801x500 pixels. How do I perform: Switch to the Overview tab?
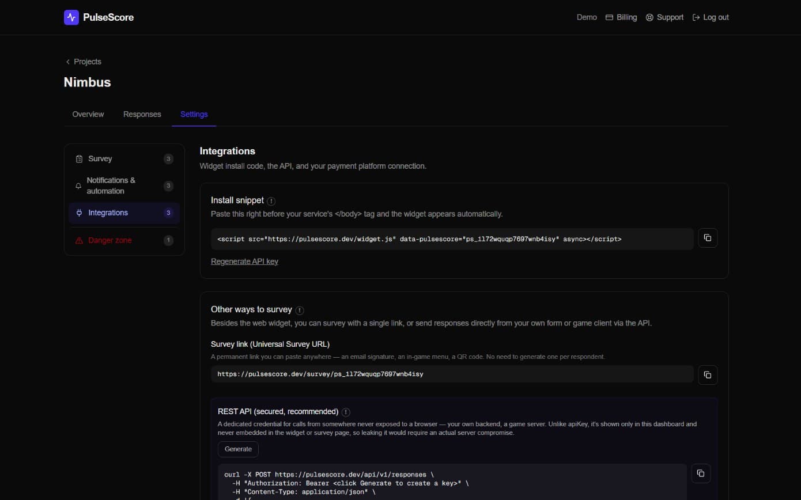(x=88, y=114)
